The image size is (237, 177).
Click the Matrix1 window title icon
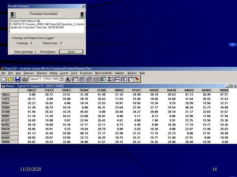coord(3,86)
